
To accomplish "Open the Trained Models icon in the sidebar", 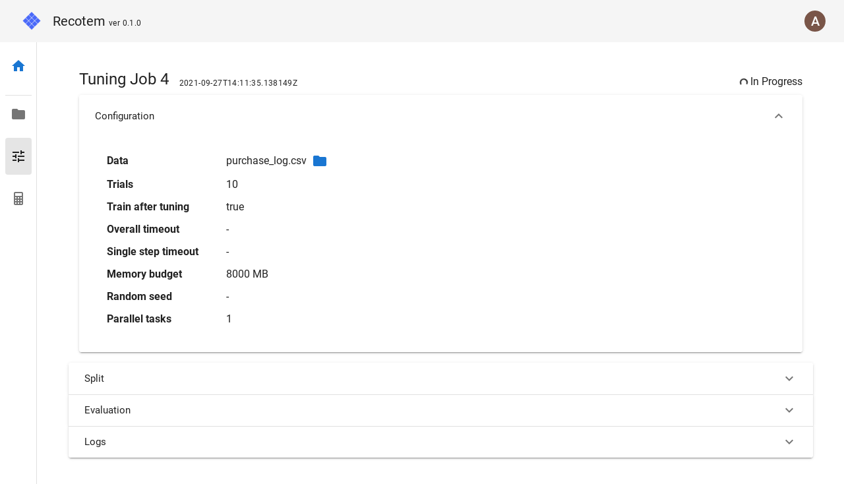I will 18,198.
